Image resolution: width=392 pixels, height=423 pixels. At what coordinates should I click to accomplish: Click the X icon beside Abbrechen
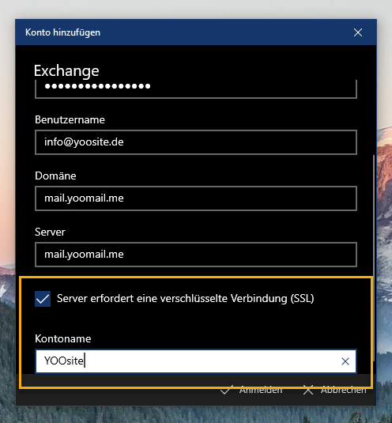pos(308,390)
